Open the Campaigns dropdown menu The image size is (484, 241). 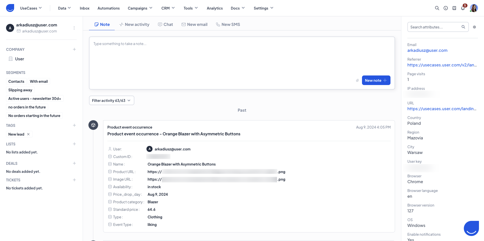pos(140,8)
